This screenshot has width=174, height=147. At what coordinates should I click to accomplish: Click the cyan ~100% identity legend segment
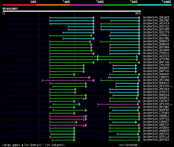[155, 5]
